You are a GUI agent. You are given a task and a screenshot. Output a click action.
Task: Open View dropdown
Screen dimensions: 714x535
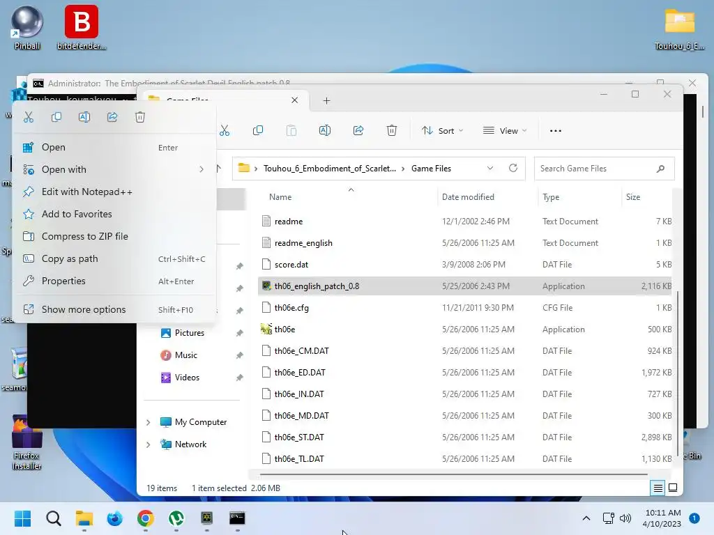(x=505, y=131)
